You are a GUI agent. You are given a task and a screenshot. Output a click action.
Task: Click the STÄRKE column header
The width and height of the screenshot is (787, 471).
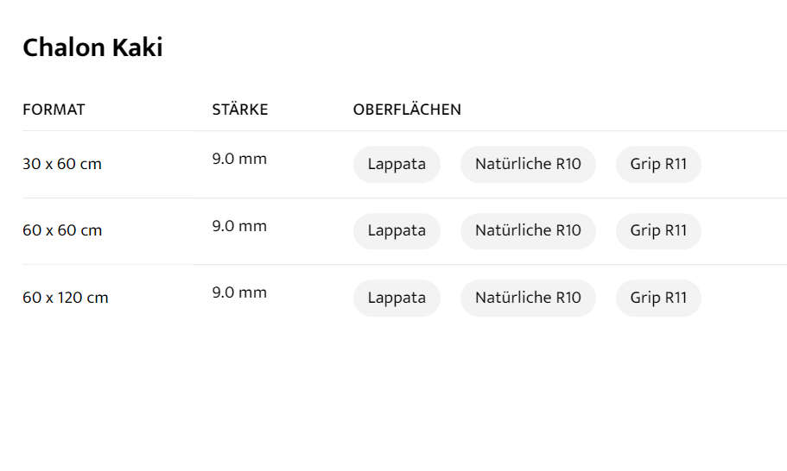point(240,110)
